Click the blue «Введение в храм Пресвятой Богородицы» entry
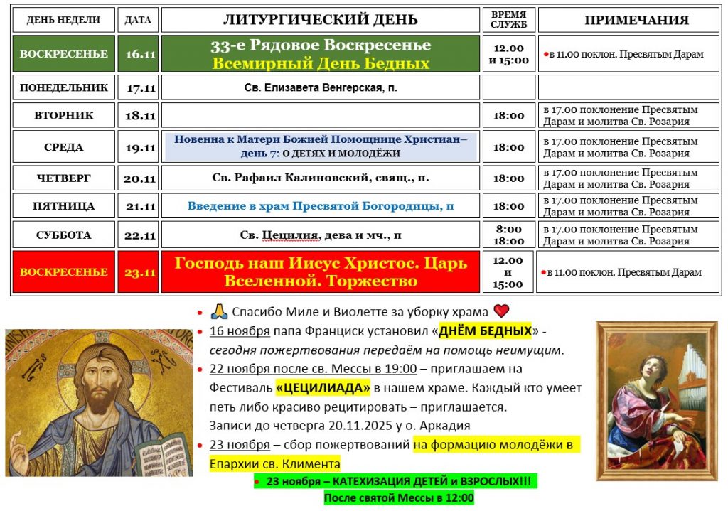 pyautogui.click(x=321, y=206)
